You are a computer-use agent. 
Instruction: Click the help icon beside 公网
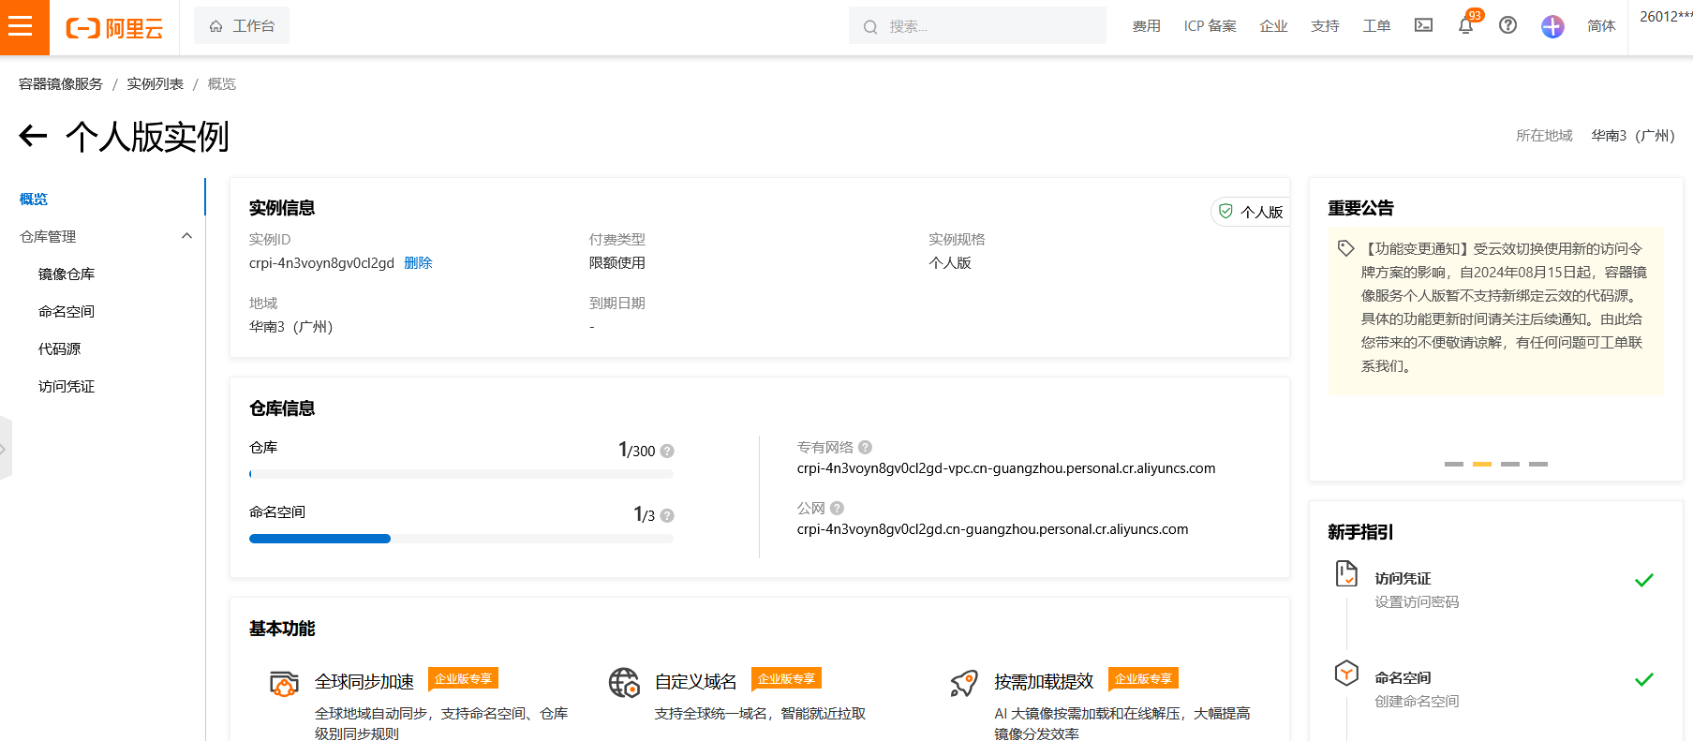837,508
